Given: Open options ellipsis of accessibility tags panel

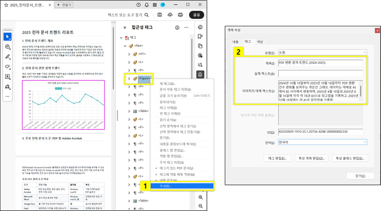Looking at the screenshot, I should [186, 28].
